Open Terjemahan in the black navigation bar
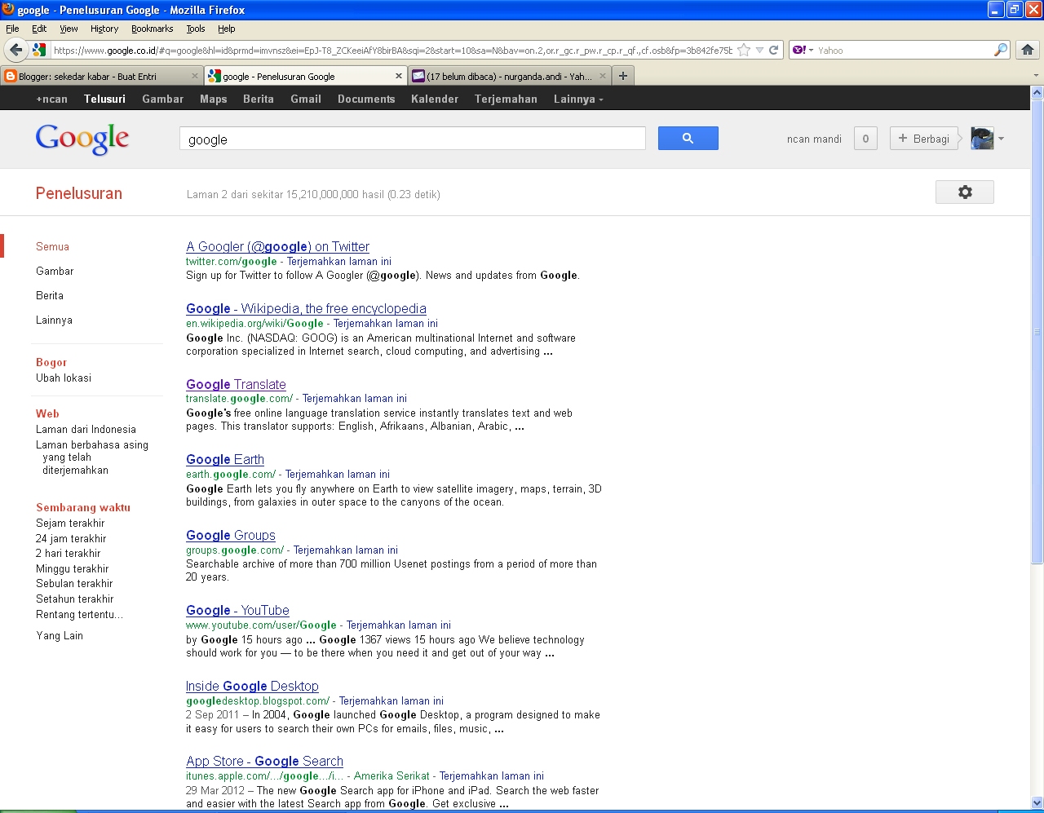 click(506, 99)
